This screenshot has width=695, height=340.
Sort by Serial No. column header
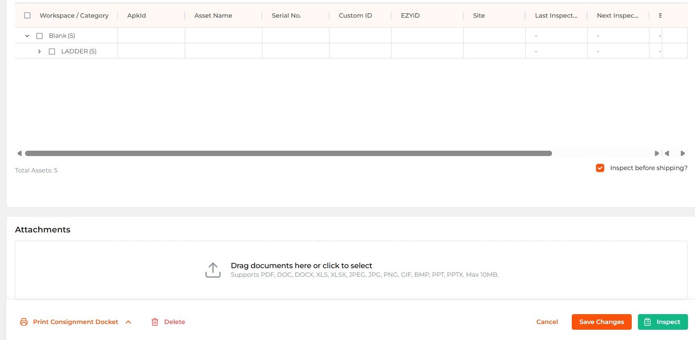(286, 16)
